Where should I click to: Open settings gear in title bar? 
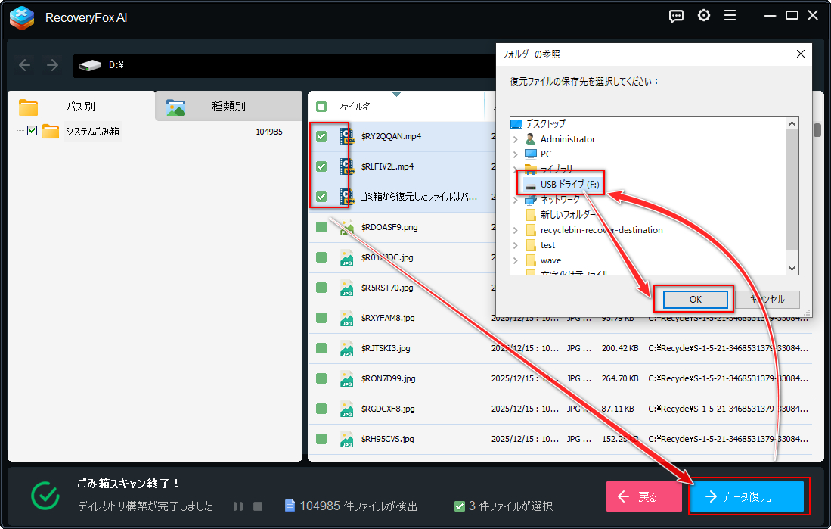(703, 16)
